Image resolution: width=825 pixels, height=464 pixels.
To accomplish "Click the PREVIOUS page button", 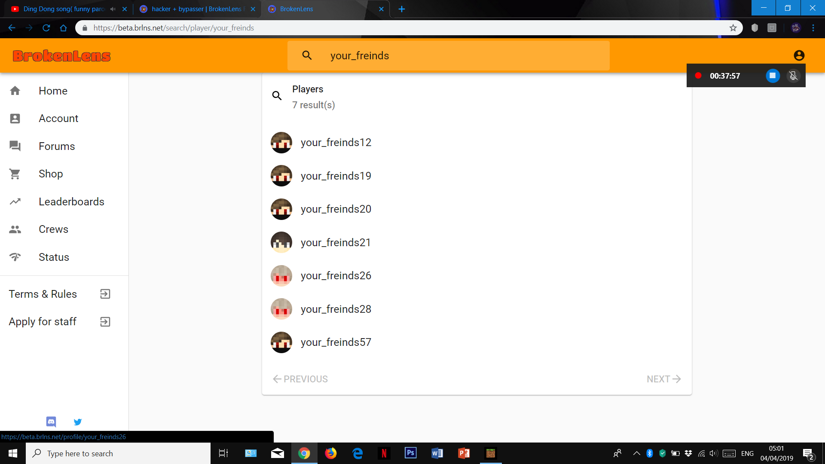I will point(300,379).
